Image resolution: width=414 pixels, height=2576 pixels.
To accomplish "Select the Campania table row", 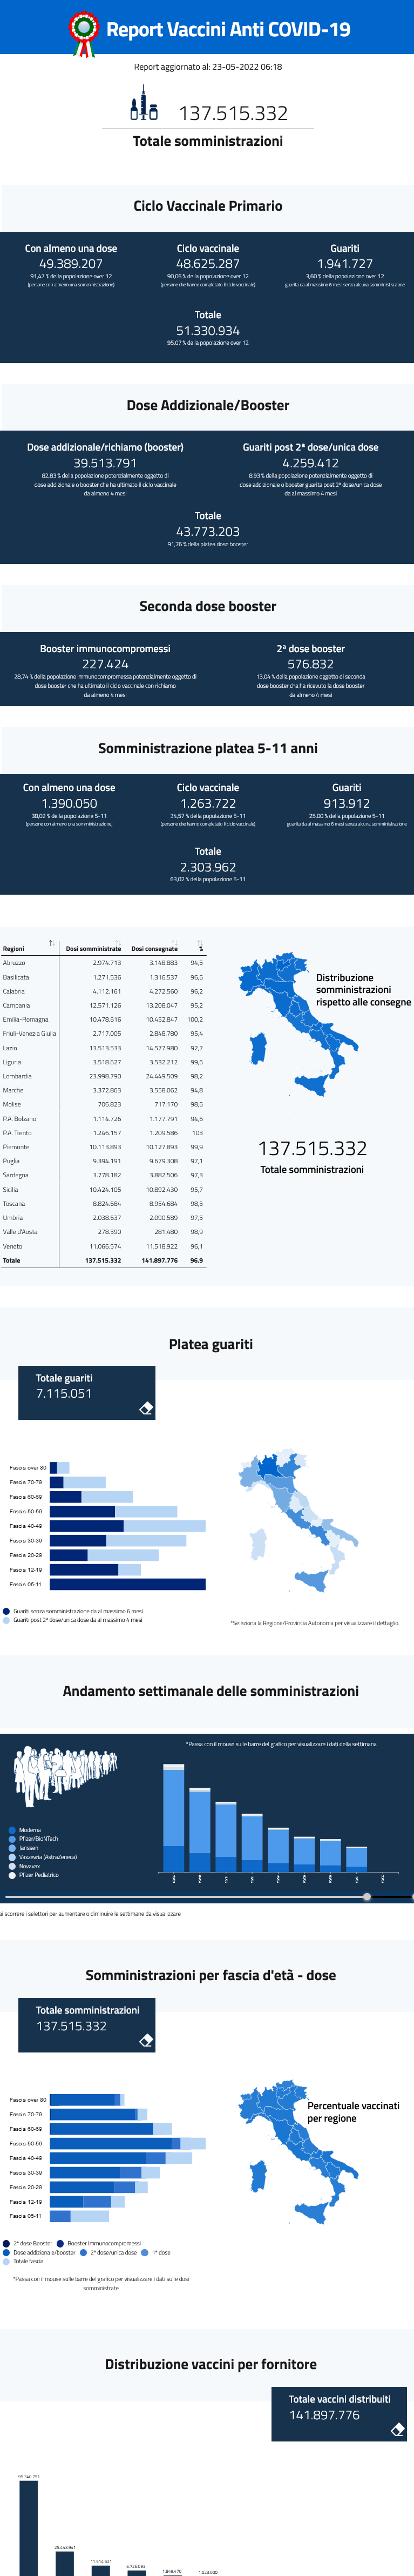I will 103,1005.
